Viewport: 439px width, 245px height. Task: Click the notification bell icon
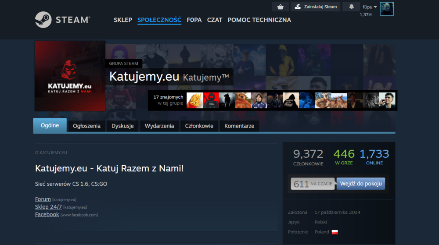351,7
